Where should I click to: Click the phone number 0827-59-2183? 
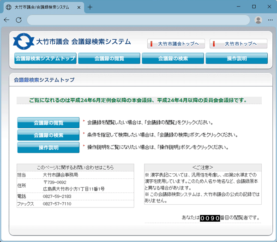[57, 196]
